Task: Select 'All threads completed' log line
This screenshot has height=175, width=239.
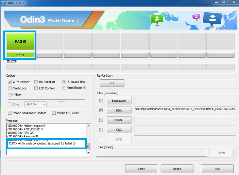Action: 41,143
